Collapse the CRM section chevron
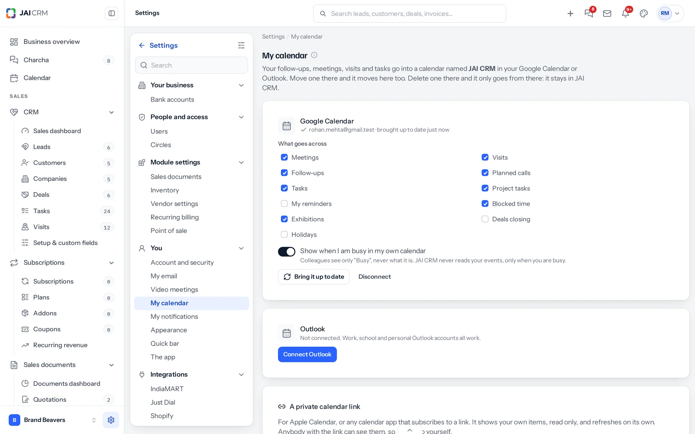 (111, 112)
